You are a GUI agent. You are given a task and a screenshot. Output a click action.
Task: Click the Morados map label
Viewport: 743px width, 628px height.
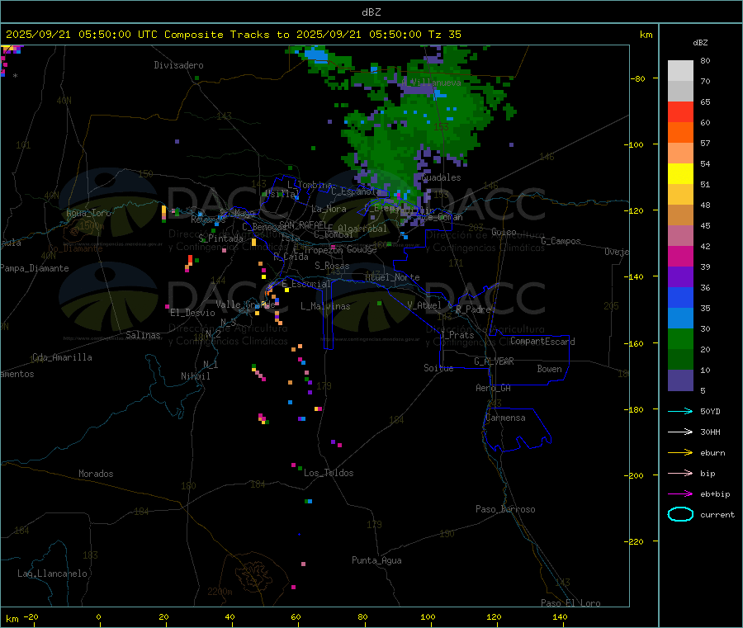click(x=97, y=474)
